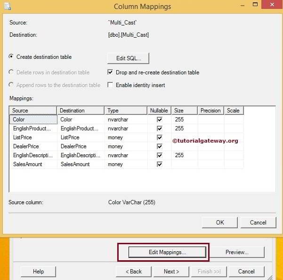Select EnglishDescripti... destination cell

tap(81, 155)
